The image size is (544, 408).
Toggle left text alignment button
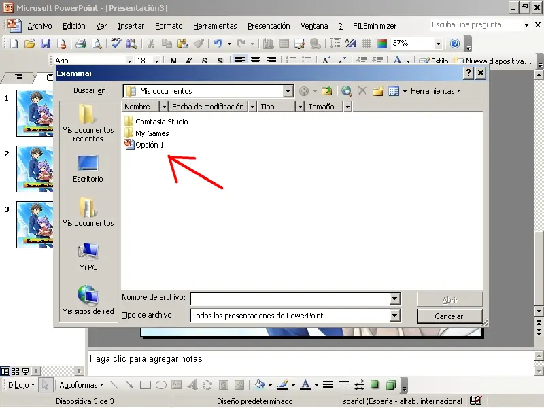(x=240, y=60)
